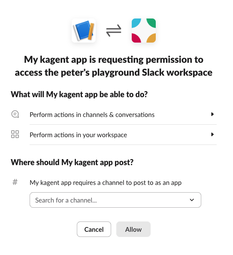The width and height of the screenshot is (233, 255).
Task: Click the chat bubble conversations icon
Action: coord(15,114)
